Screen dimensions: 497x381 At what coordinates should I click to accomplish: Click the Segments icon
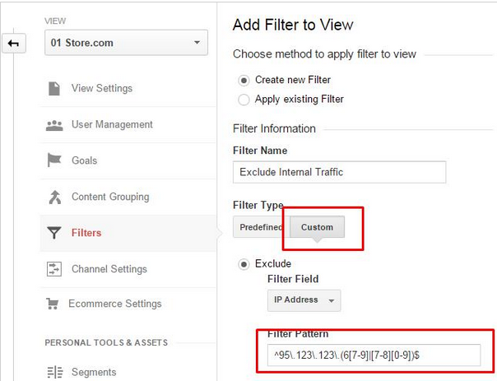[55, 372]
